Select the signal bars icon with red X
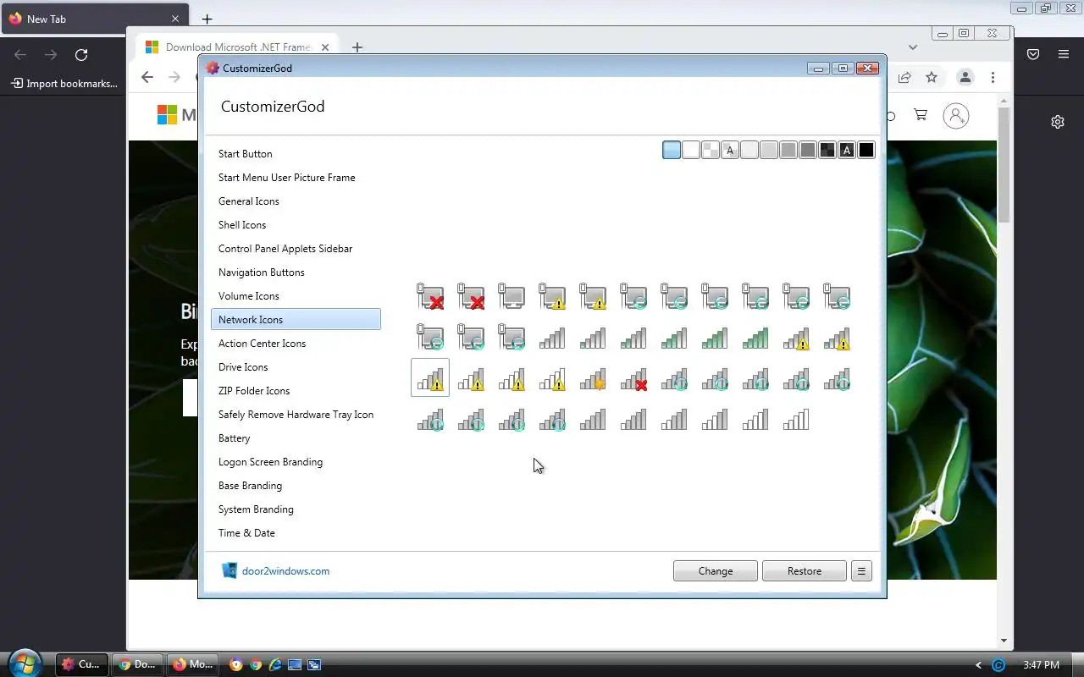This screenshot has height=677, width=1084. click(x=633, y=379)
